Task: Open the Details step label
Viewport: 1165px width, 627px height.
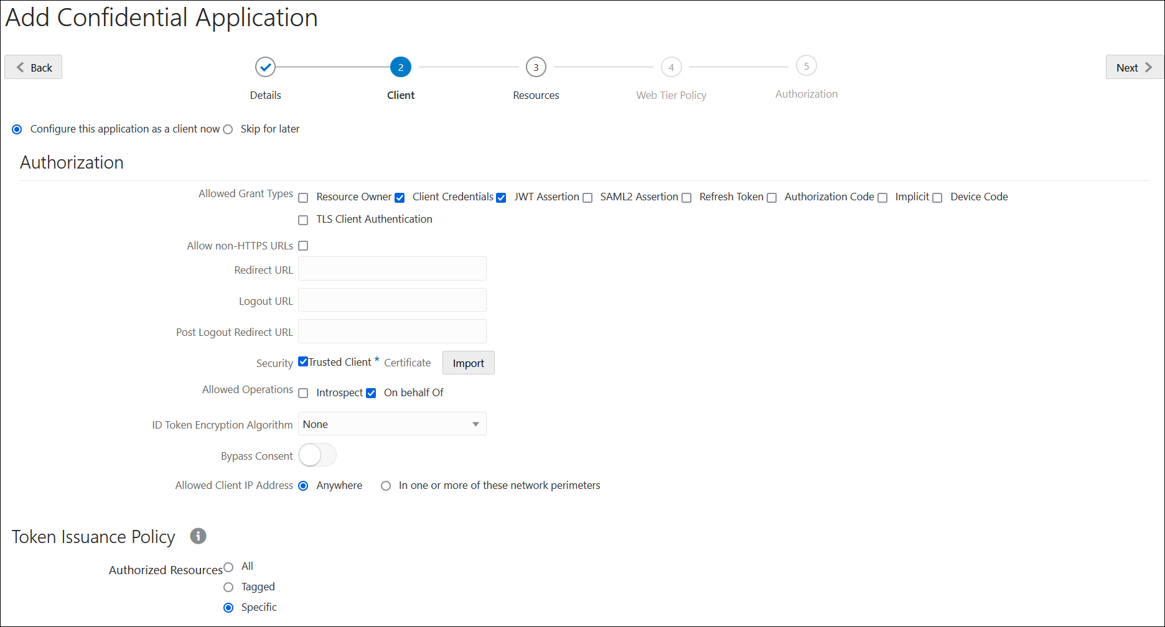Action: [x=265, y=95]
